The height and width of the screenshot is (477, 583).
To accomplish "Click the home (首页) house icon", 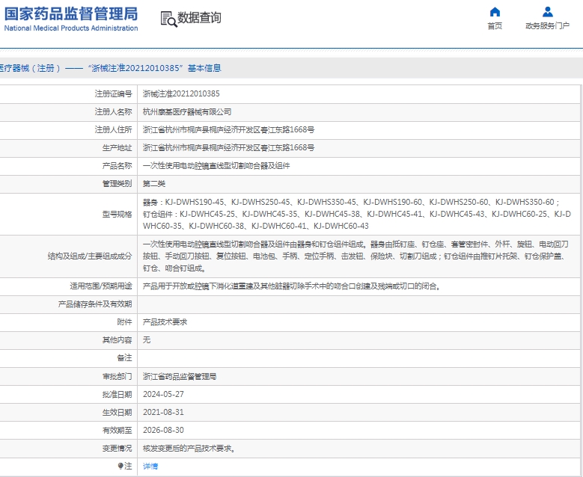I will 495,12.
